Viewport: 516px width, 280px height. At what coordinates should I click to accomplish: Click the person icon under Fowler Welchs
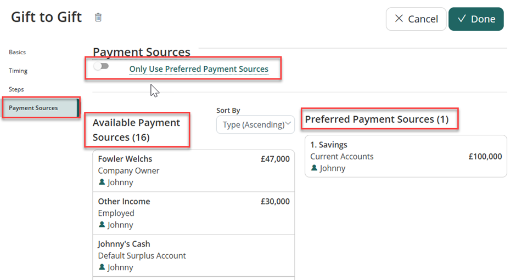click(102, 182)
